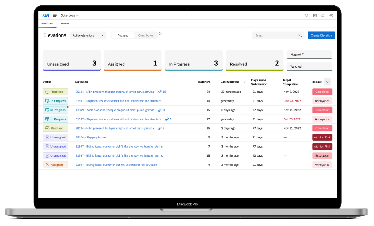374x226 pixels.
Task: Click the Complaint tag on the Nov 8 row
Action: [322, 92]
